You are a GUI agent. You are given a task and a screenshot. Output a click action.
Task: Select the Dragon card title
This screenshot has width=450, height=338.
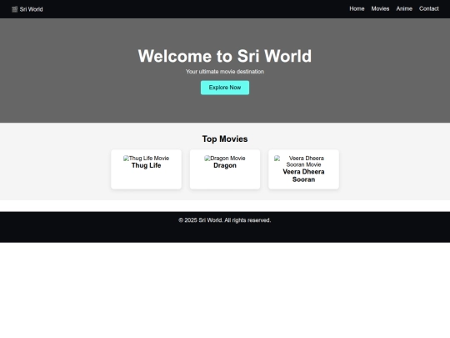[x=225, y=165]
